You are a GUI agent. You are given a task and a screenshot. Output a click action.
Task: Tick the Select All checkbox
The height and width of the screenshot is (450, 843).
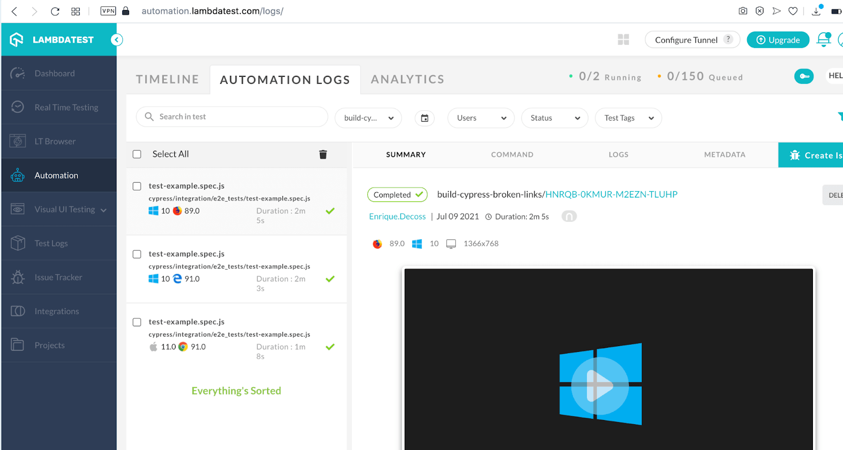[137, 154]
